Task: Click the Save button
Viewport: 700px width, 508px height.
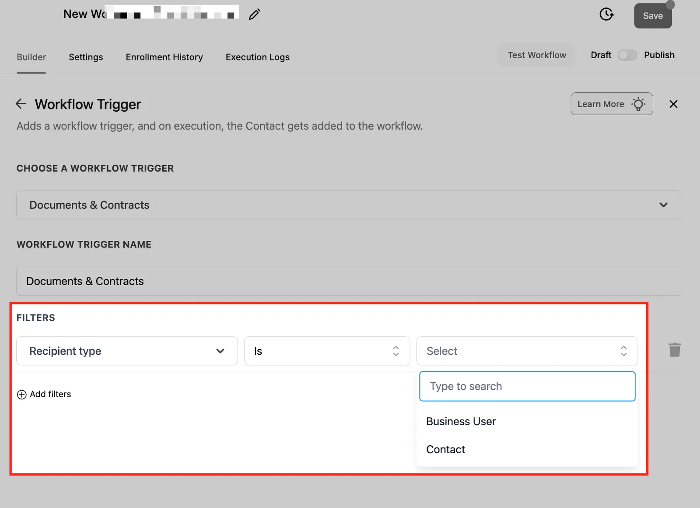Action: coord(653,16)
